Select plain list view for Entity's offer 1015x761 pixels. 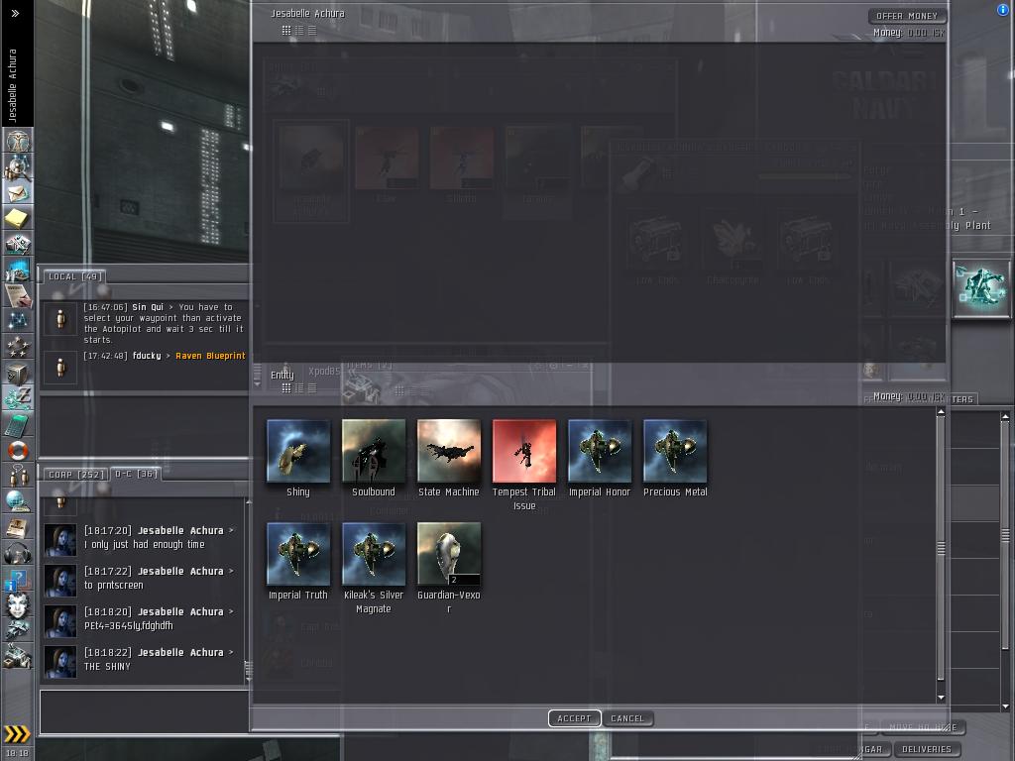312,388
